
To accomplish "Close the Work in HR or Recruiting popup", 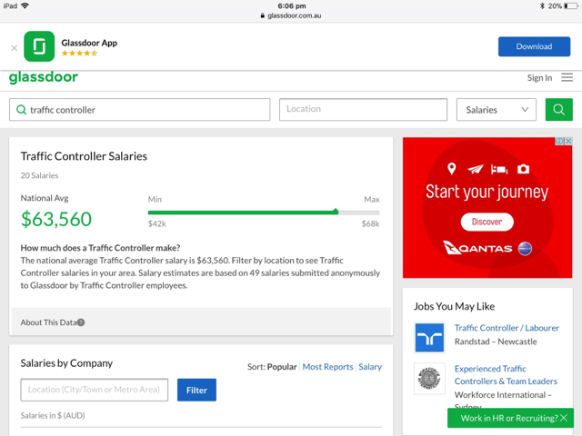I will (x=564, y=418).
